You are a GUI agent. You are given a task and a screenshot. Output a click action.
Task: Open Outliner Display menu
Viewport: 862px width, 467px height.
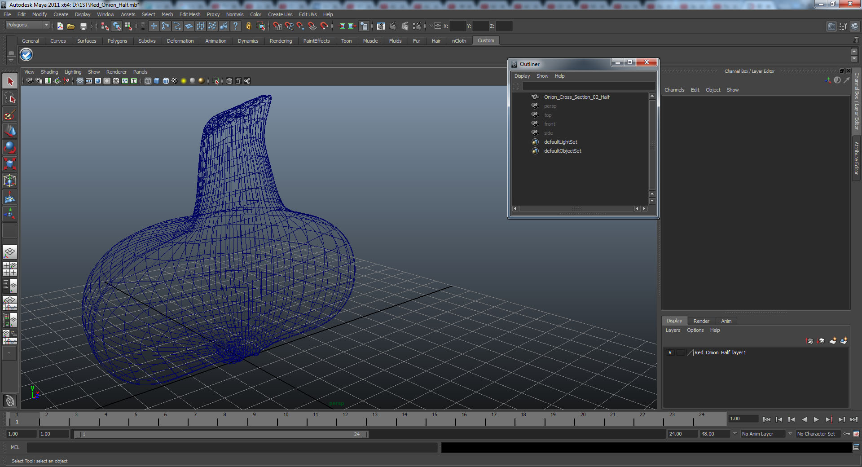(522, 76)
